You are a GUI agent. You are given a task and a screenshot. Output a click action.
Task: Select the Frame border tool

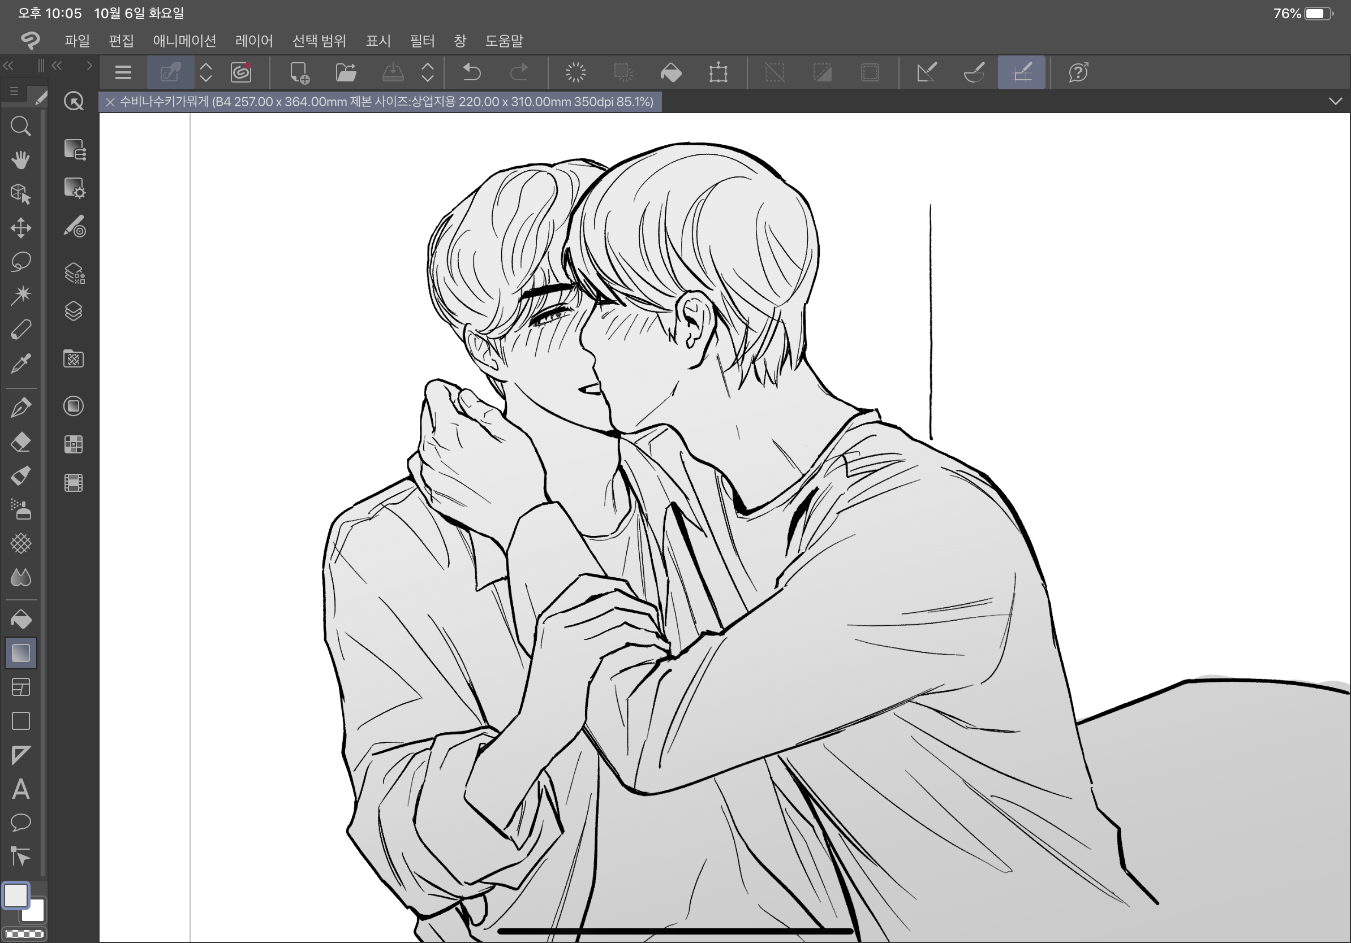[20, 687]
